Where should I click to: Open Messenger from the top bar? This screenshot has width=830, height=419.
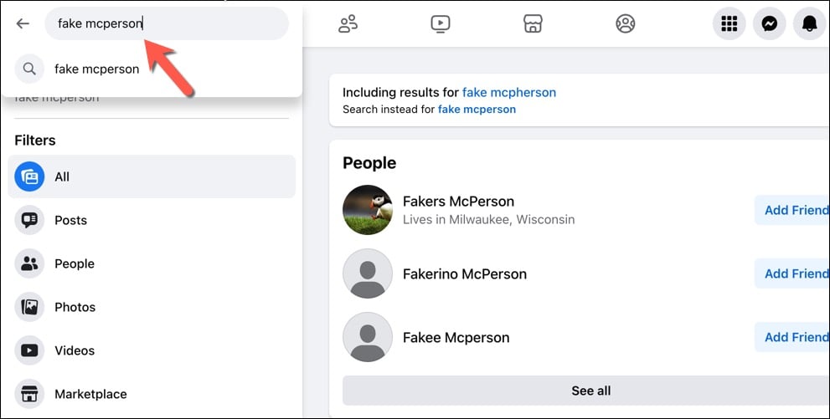(769, 23)
